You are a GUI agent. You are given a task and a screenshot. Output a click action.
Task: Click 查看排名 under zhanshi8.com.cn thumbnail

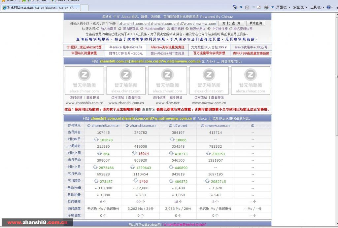tap(93, 97)
